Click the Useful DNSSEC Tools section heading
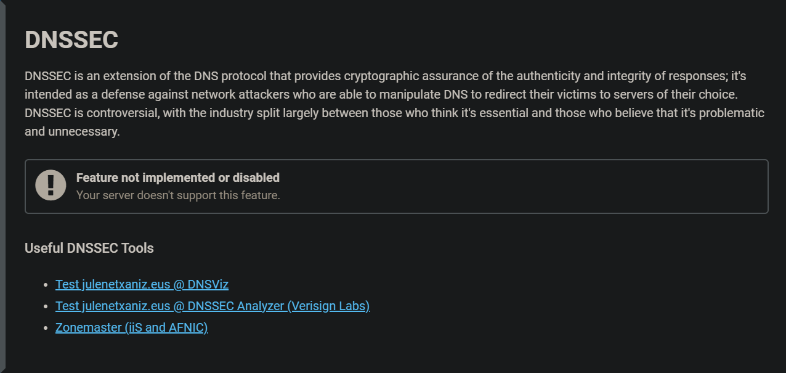Viewport: 786px width, 373px height. point(89,248)
